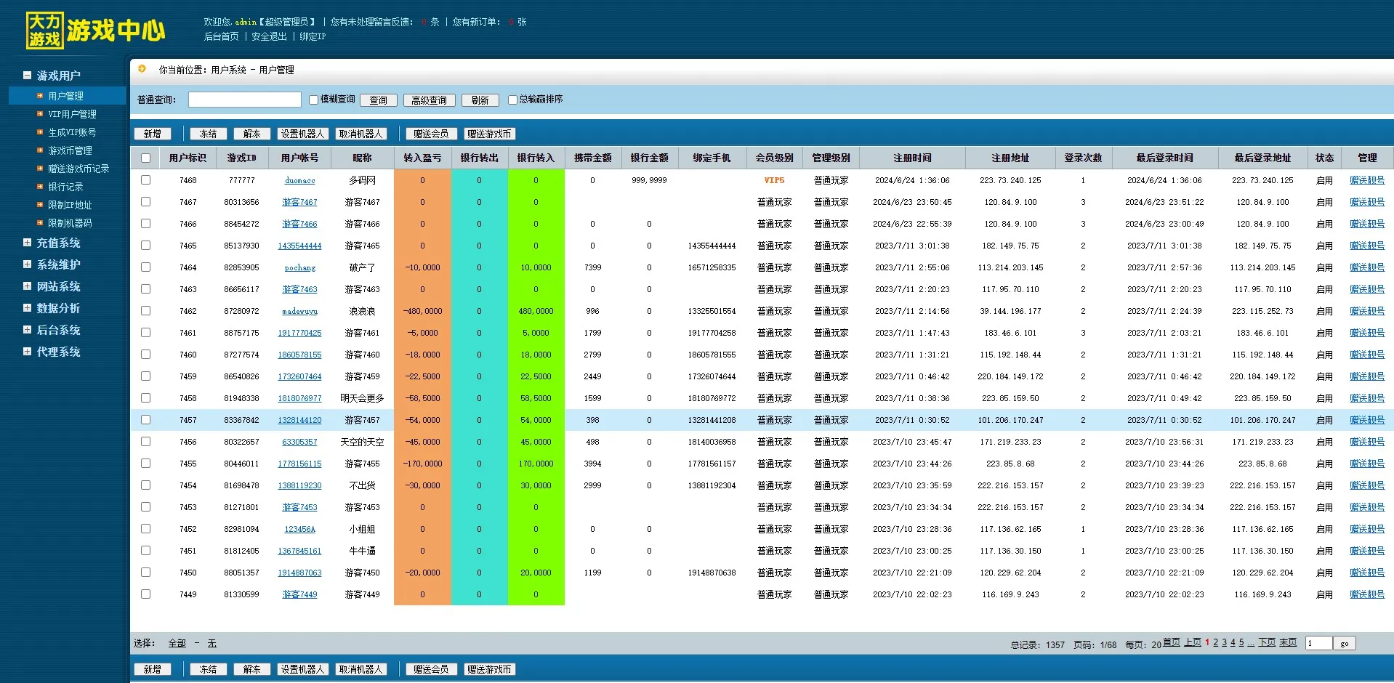This screenshot has height=683, width=1394.
Task: Expand the 数据分析 sidebar section
Action: (x=27, y=308)
